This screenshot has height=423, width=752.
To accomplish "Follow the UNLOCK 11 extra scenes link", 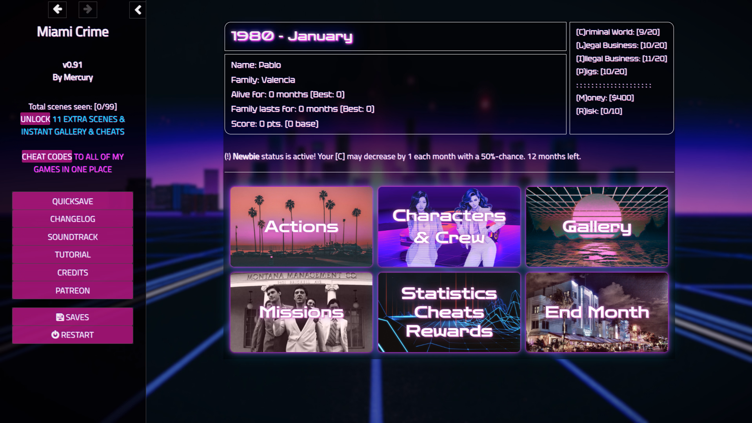I will coord(73,125).
